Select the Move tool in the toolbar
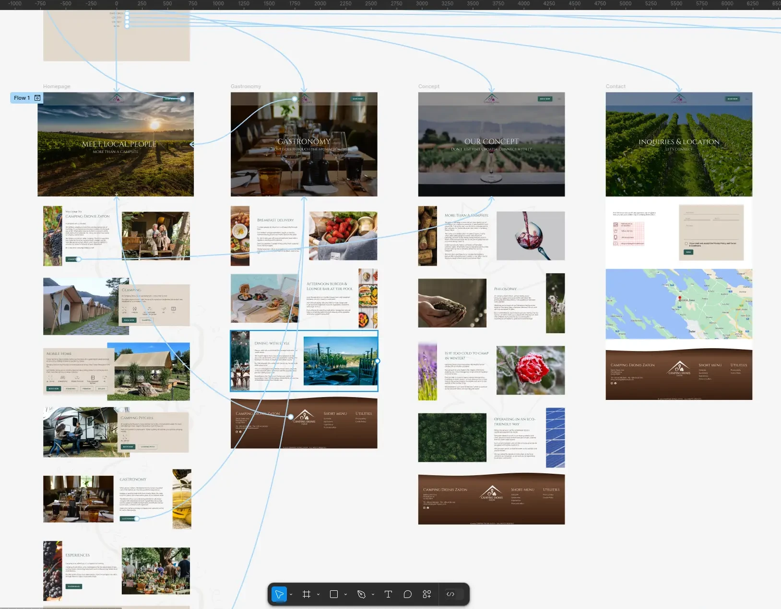Viewport: 781px width, 609px height. point(279,594)
